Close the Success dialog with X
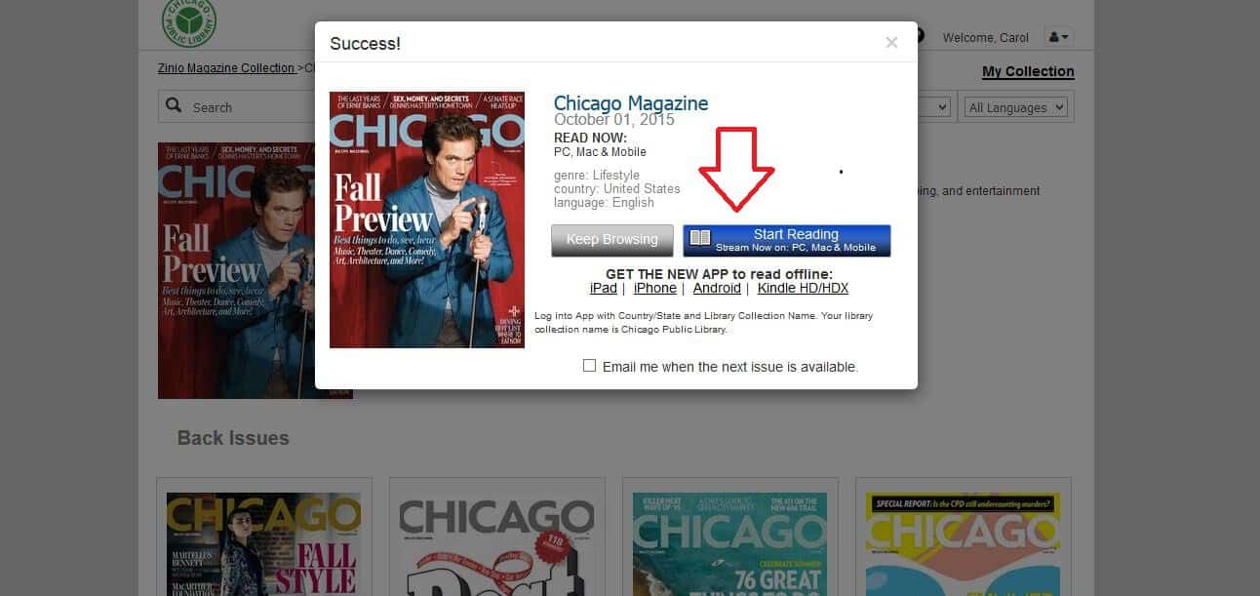 (891, 43)
